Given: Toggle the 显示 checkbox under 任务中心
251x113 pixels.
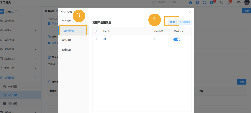Looking at the screenshot, I should click(49, 23).
